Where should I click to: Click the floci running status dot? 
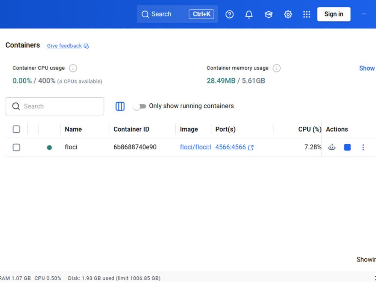pyautogui.click(x=49, y=147)
